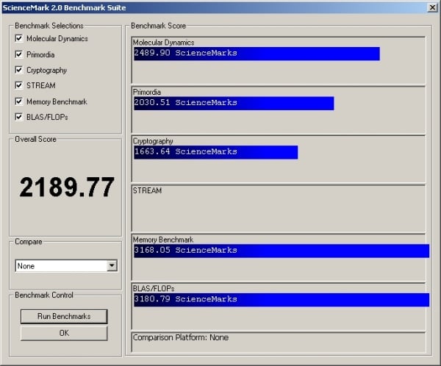This screenshot has height=366, width=441.
Task: Click the Benchmark Score group label
Action: click(x=158, y=26)
